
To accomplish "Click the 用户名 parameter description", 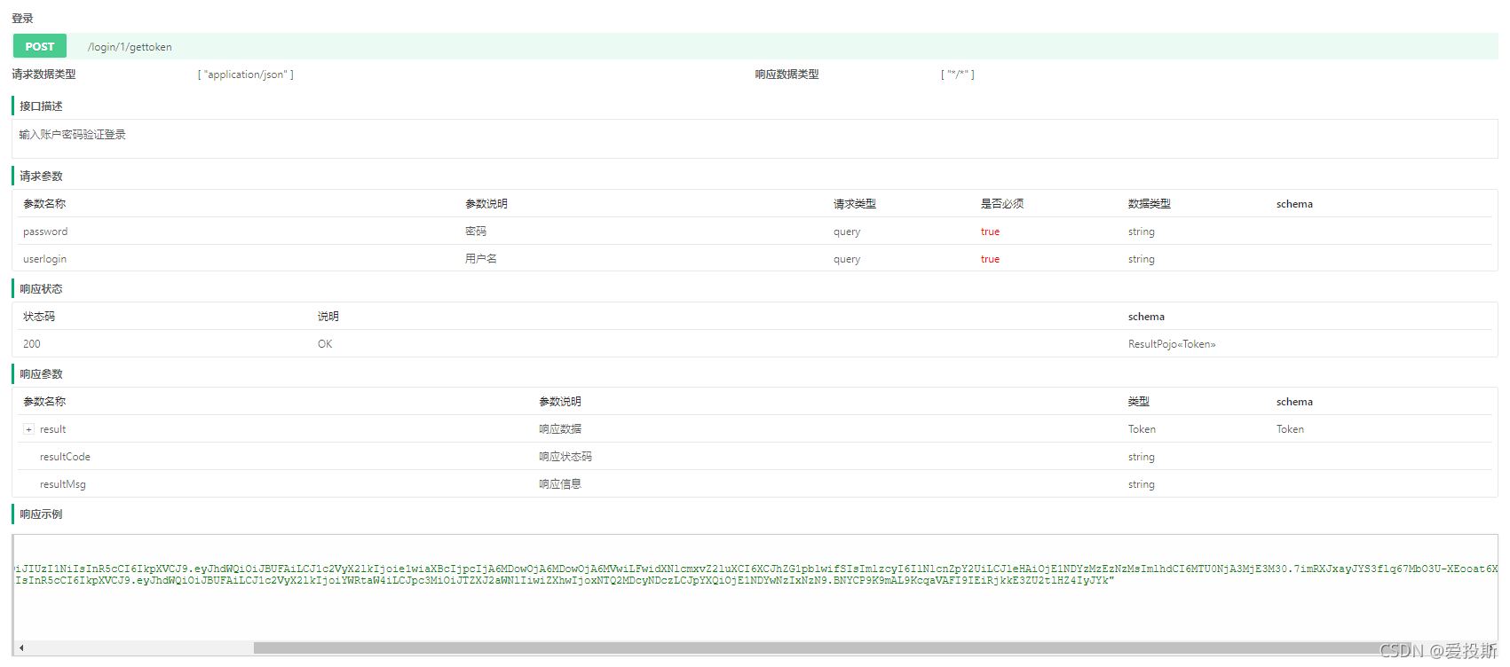I will [x=481, y=259].
